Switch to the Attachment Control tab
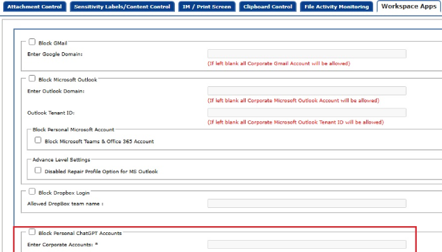Image resolution: width=442 pixels, height=252 pixels. 33,6
